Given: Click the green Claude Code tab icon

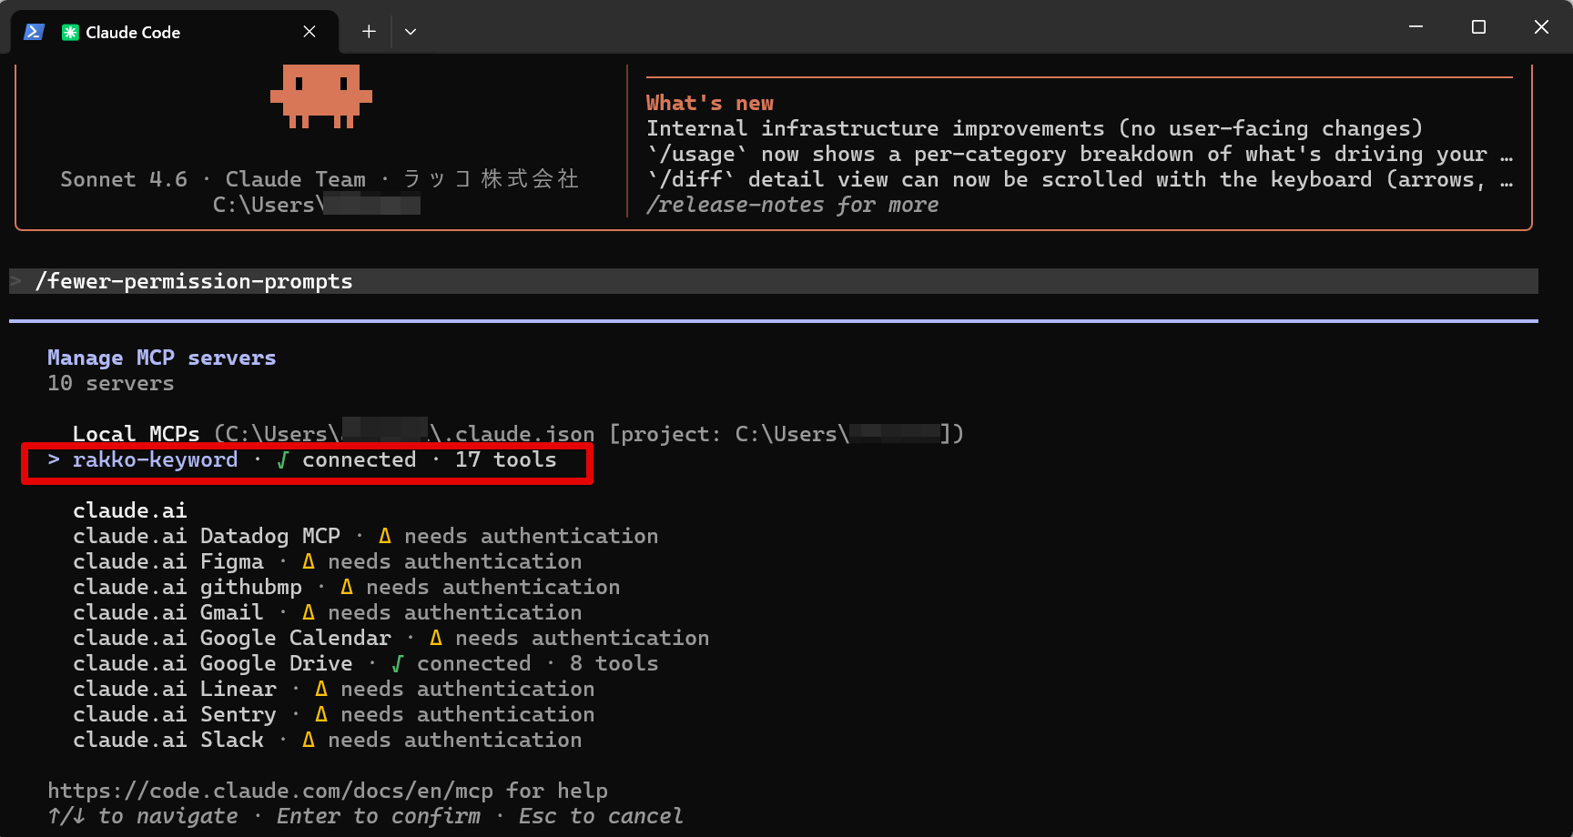Looking at the screenshot, I should coord(70,32).
